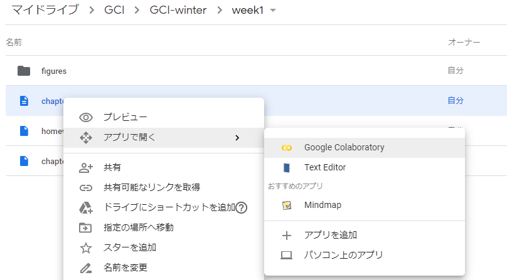The image size is (507, 280).
Task: Click 自分 owner in figures row
Action: [456, 70]
